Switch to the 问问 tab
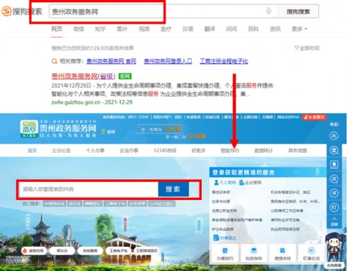The width and height of the screenshot is (347, 271). (x=232, y=29)
